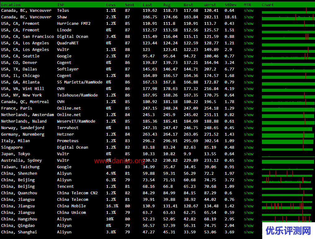Screen dimensions: 315x239
Task: Select the Loss column header
Action: click(111, 5)
